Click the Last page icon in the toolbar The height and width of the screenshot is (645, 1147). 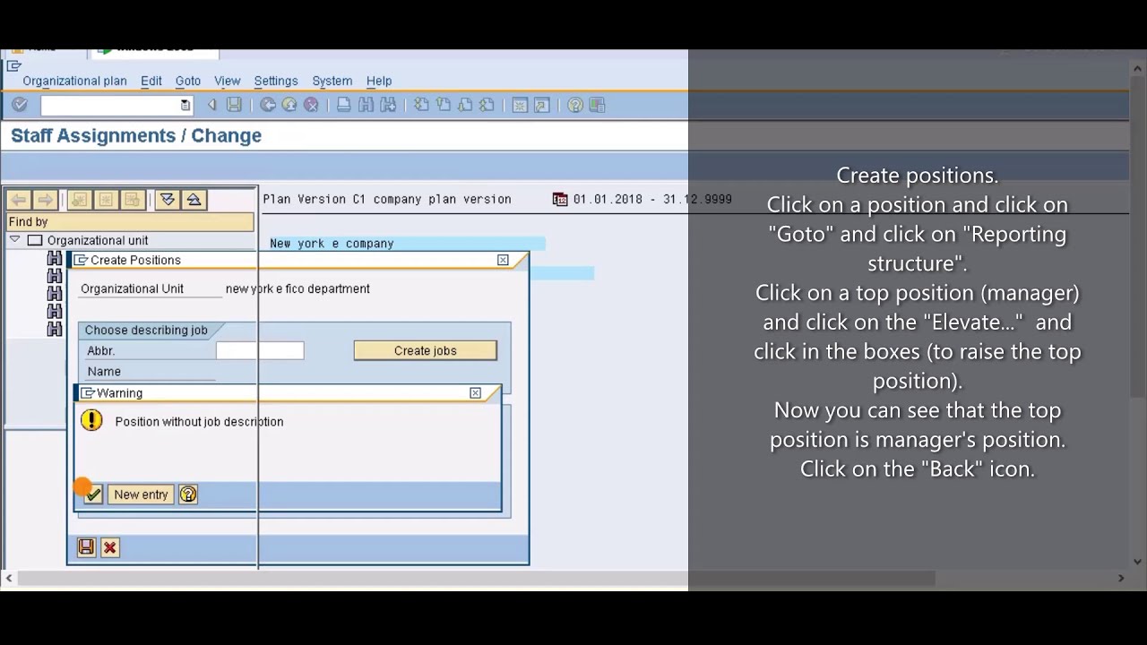click(487, 106)
